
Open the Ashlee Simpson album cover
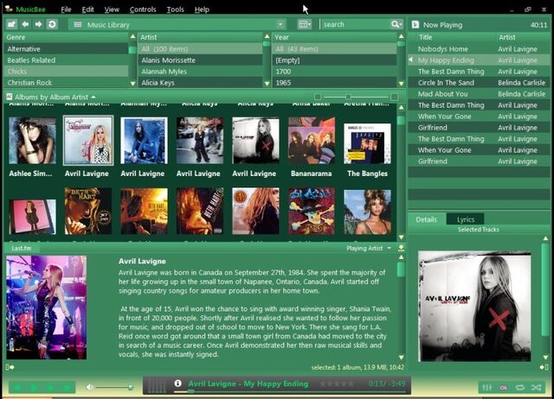tap(32, 141)
